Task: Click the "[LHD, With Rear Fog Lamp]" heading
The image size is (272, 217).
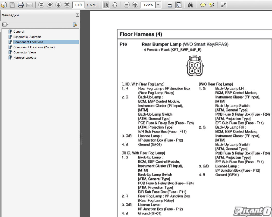Action: [143, 84]
